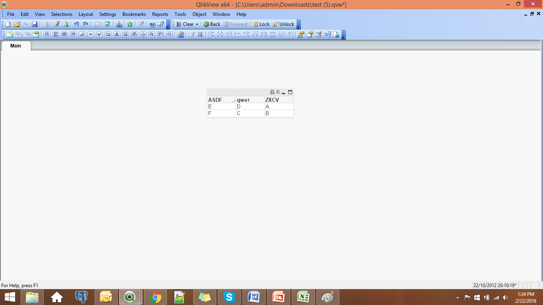543x305 pixels.
Task: Open the Bookmarks menu
Action: tap(134, 14)
